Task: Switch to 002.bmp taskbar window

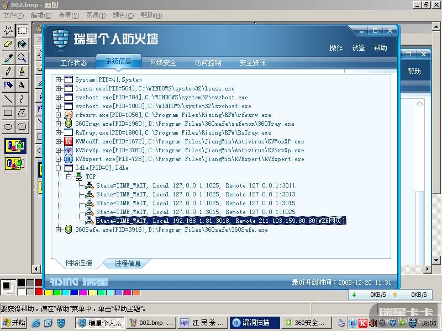Action: (x=151, y=323)
